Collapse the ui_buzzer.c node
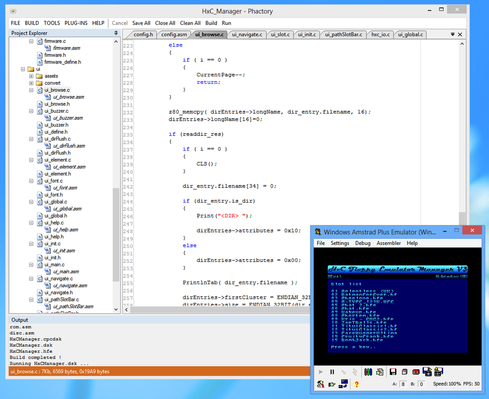Viewport: 489px width, 399px height. (31, 111)
